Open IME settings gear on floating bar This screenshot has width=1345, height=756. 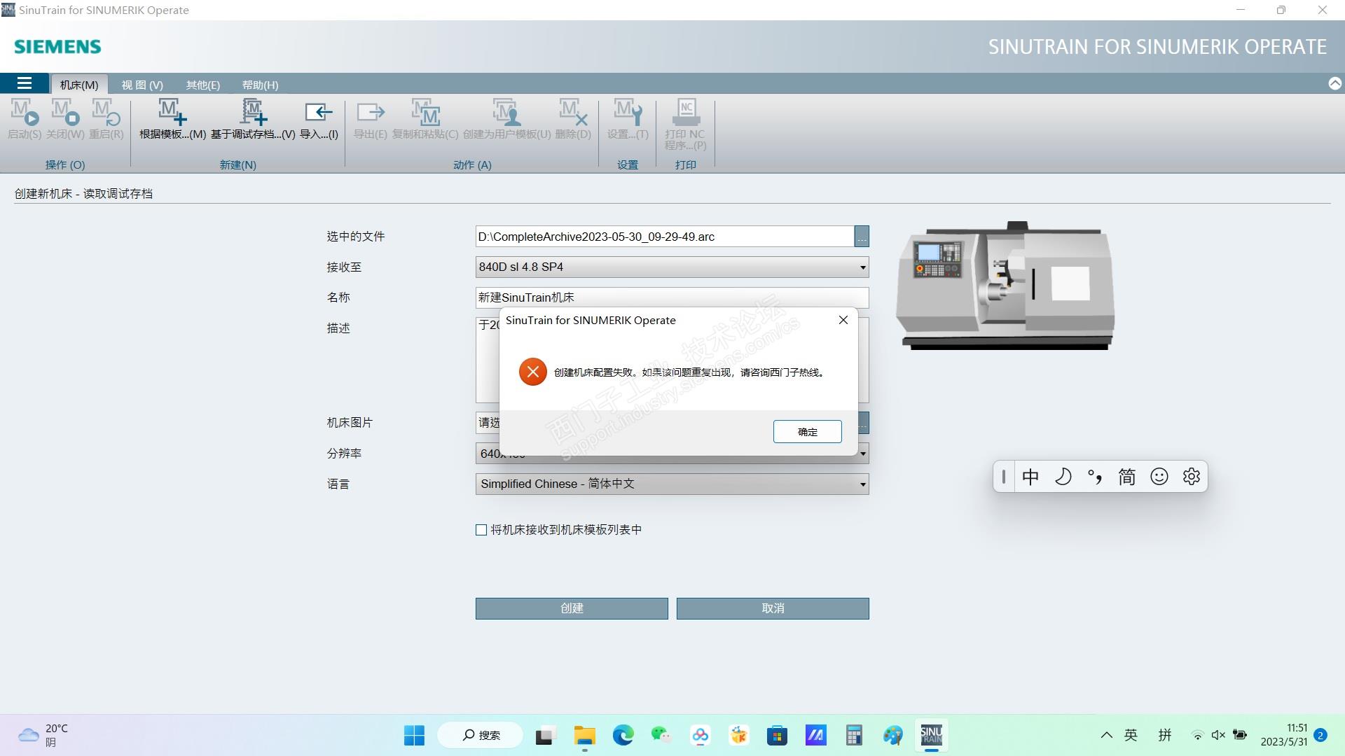[1191, 477]
